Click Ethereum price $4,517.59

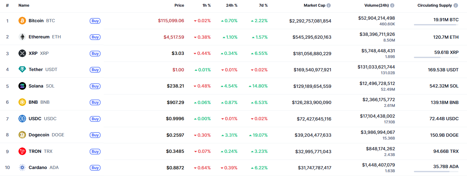click(x=174, y=37)
